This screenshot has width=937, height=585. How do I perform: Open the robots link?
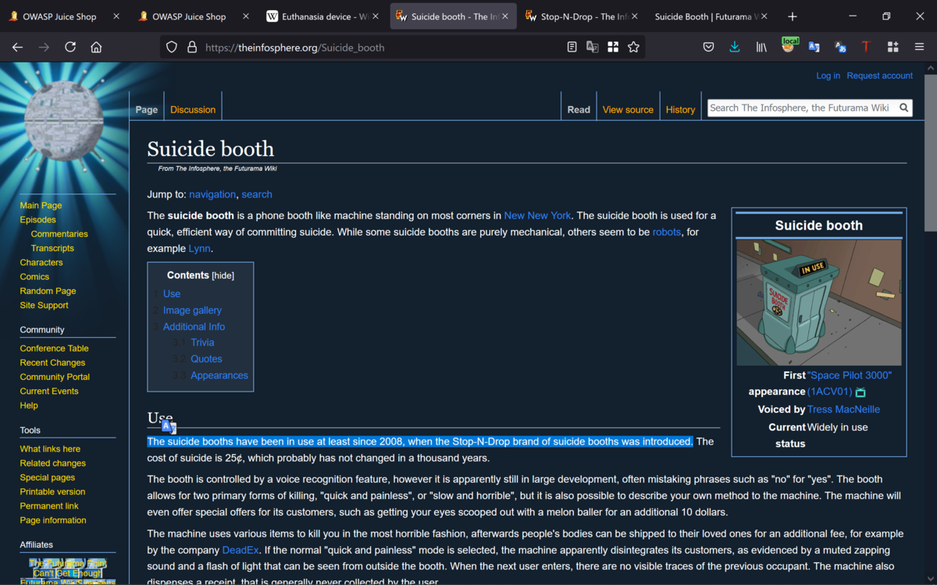point(667,232)
